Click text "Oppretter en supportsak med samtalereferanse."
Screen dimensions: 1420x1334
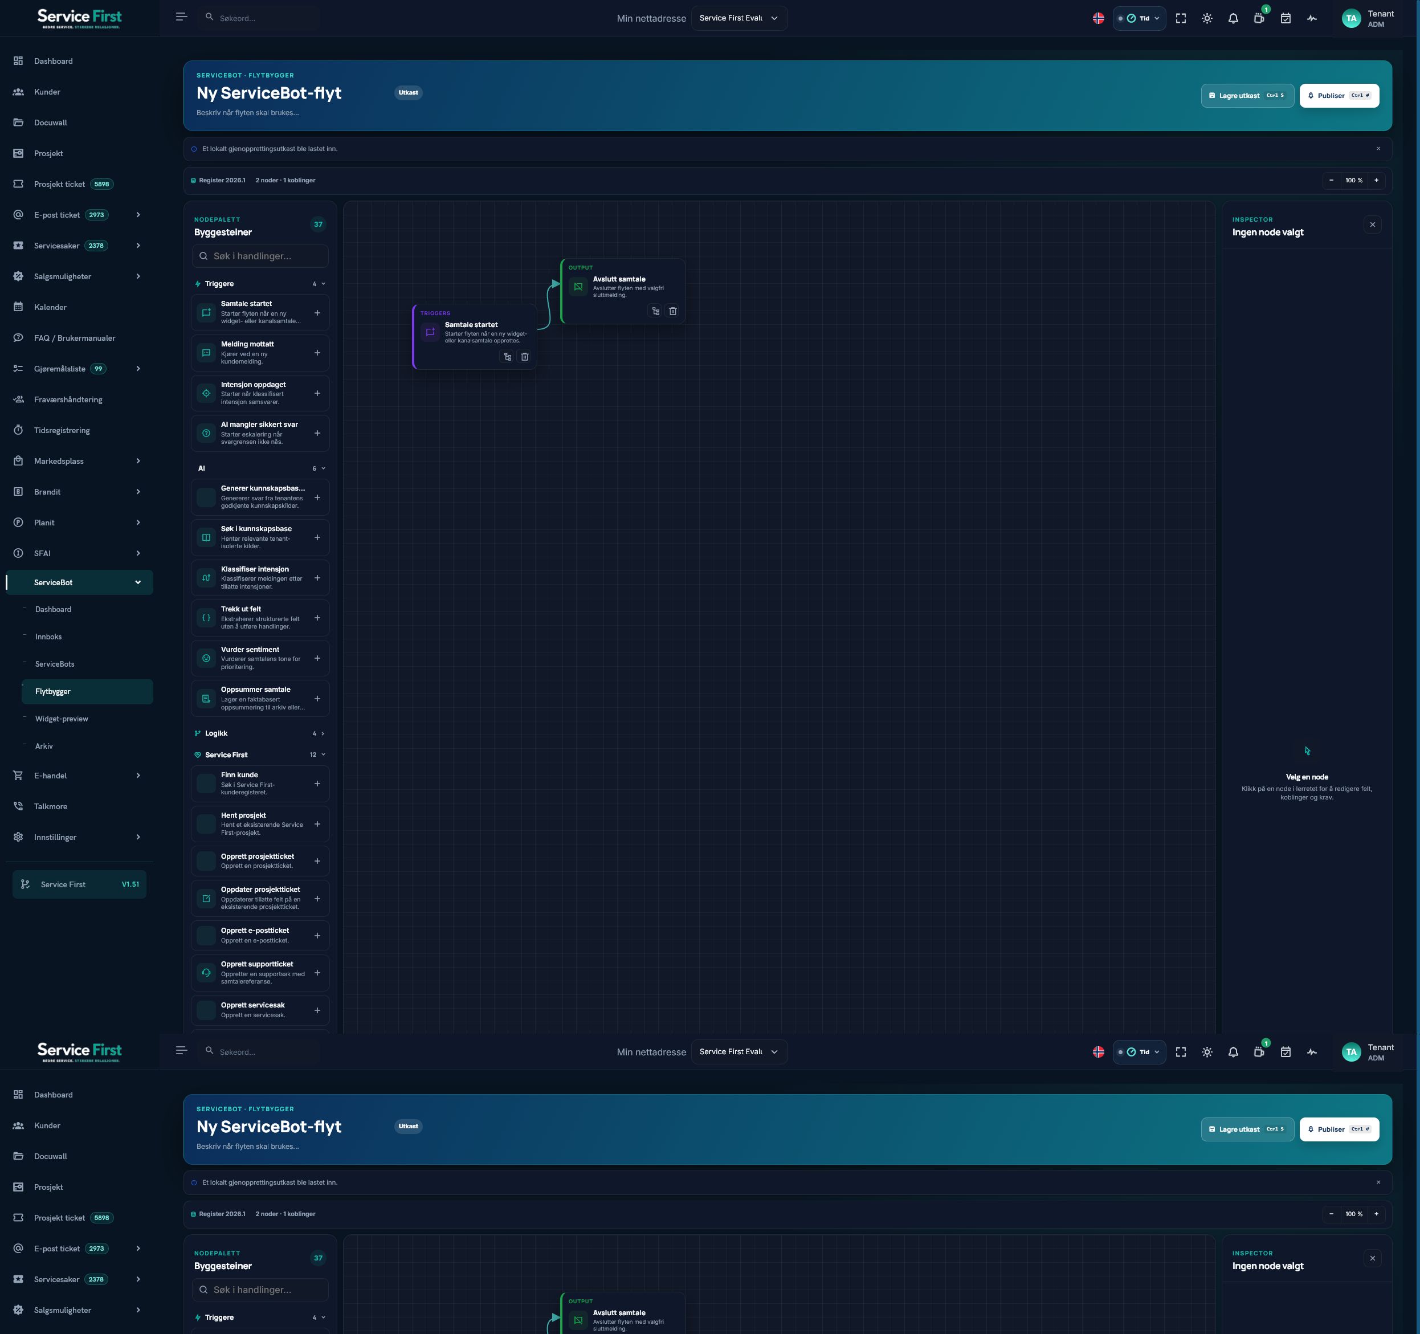tap(263, 978)
